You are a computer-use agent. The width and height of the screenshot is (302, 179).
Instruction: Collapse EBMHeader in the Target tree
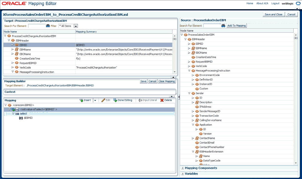[9, 40]
